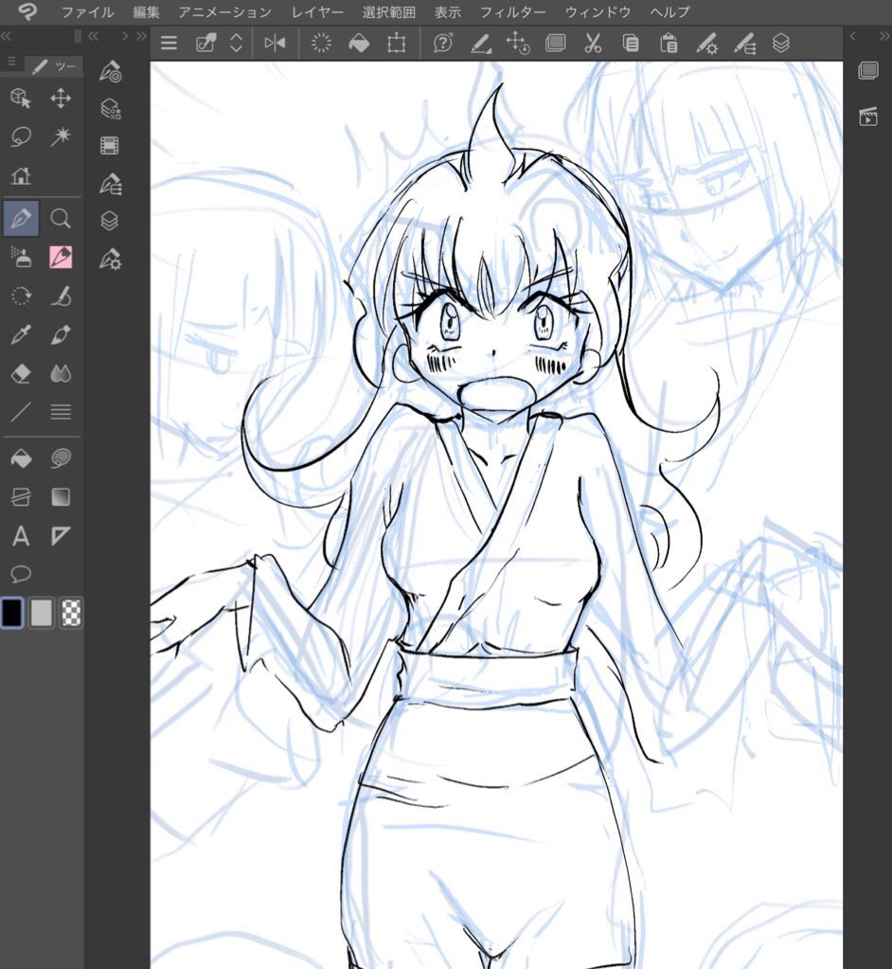The width and height of the screenshot is (892, 969).
Task: Open the pen-with-target sub tool palette icon
Action: point(111,72)
